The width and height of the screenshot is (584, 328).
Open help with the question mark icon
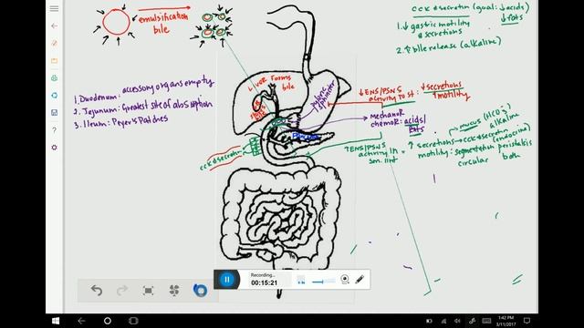55,130
